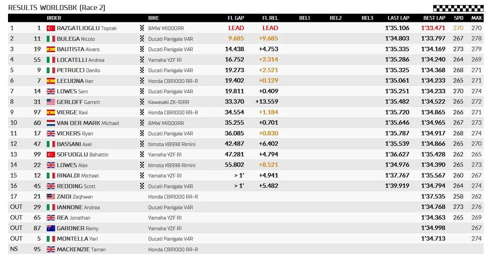
Task: Click the BIKE column header
Action: click(x=154, y=18)
